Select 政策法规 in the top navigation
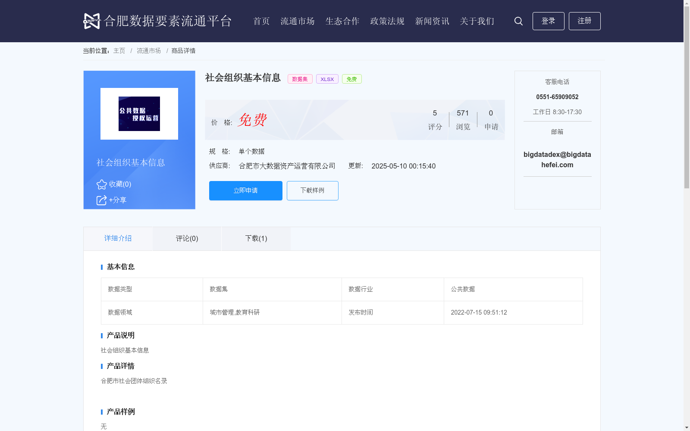 click(387, 21)
